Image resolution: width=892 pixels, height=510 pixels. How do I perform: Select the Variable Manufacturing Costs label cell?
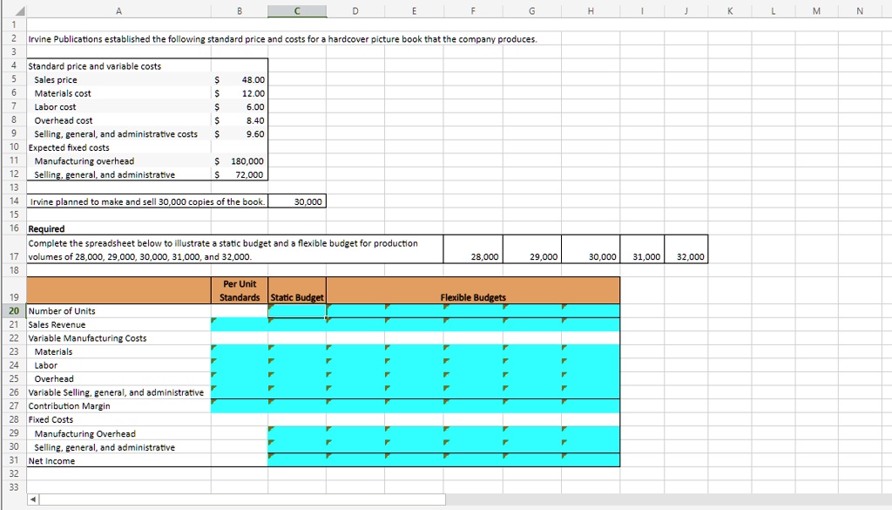(x=87, y=337)
